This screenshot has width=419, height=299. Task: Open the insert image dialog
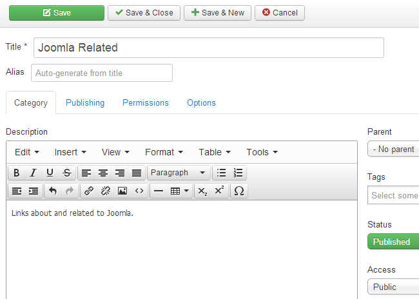pyautogui.click(x=122, y=191)
